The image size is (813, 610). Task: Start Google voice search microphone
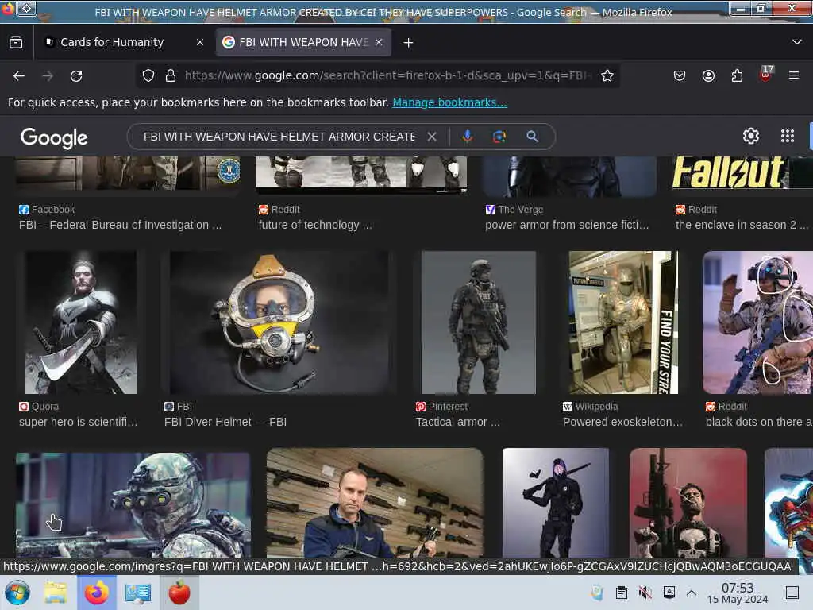[467, 137]
